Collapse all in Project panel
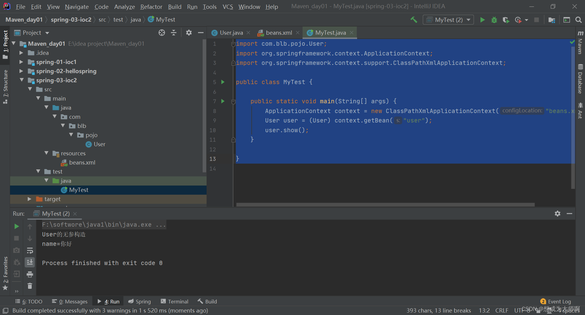The image size is (585, 315). [174, 33]
